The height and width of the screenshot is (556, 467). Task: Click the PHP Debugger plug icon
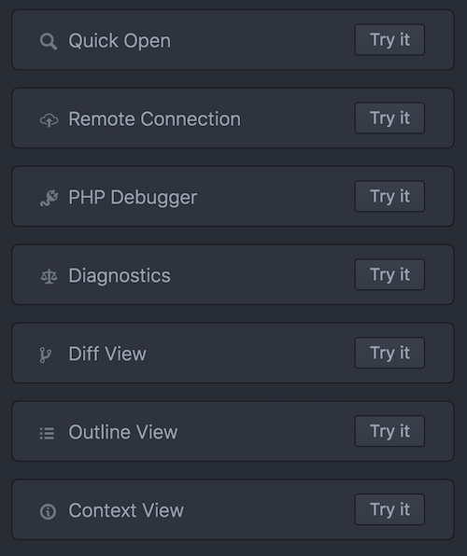click(x=49, y=198)
